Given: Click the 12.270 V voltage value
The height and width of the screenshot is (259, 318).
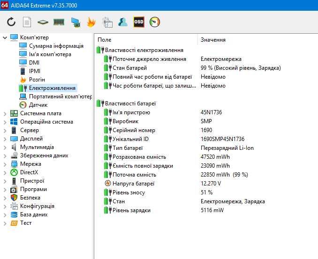Looking at the screenshot, I should click(x=211, y=184).
